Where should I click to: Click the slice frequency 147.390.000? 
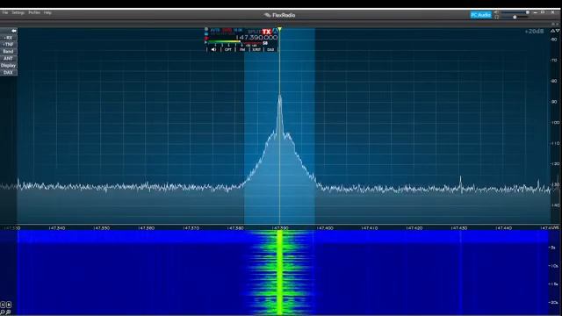point(257,37)
